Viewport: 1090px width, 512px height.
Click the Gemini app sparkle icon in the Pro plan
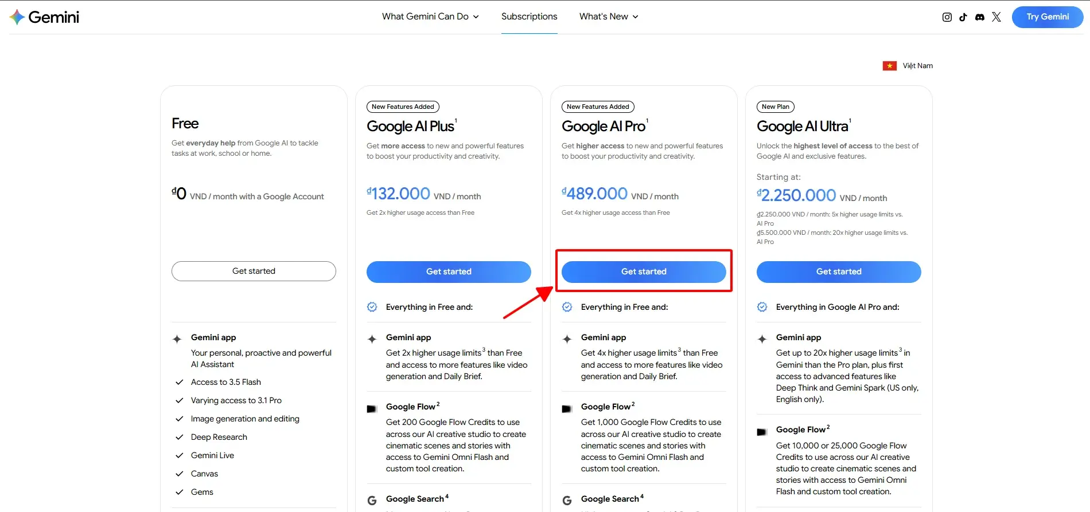click(567, 339)
